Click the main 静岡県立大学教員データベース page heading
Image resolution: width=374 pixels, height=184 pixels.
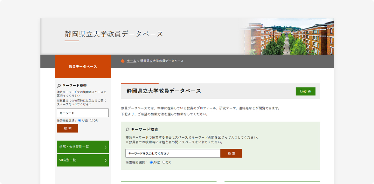click(164, 91)
